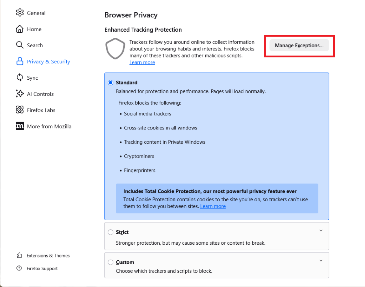
Task: Click the AI Controls sparkle icon
Action: pyautogui.click(x=20, y=94)
